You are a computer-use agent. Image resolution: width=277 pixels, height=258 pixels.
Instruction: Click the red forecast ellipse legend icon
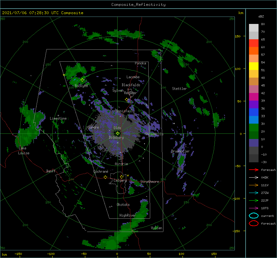(254, 223)
